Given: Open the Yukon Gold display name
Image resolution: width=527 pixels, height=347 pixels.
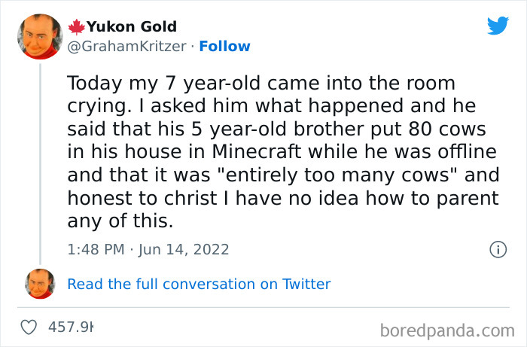Looking at the screenshot, I should point(131,27).
